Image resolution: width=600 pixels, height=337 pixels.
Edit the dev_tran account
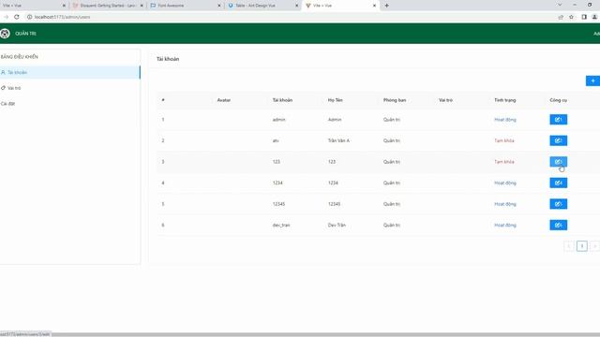point(559,225)
